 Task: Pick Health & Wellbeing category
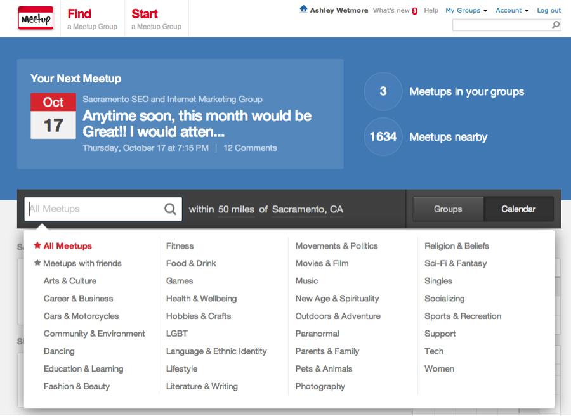(201, 299)
